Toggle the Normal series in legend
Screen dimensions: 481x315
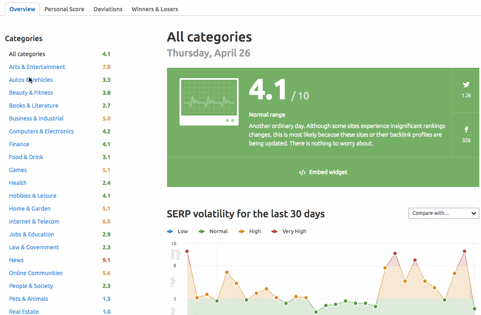point(214,231)
